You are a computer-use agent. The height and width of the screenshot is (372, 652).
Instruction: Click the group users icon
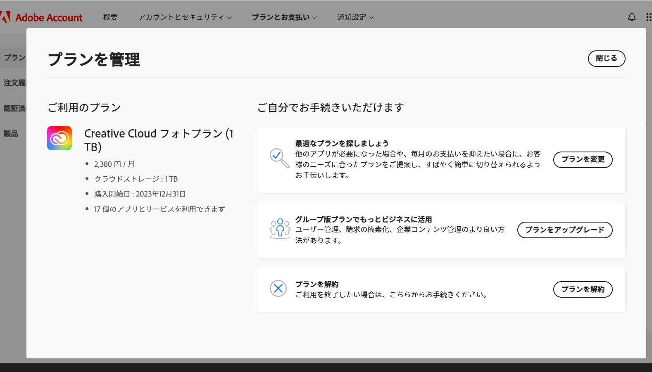[280, 229]
